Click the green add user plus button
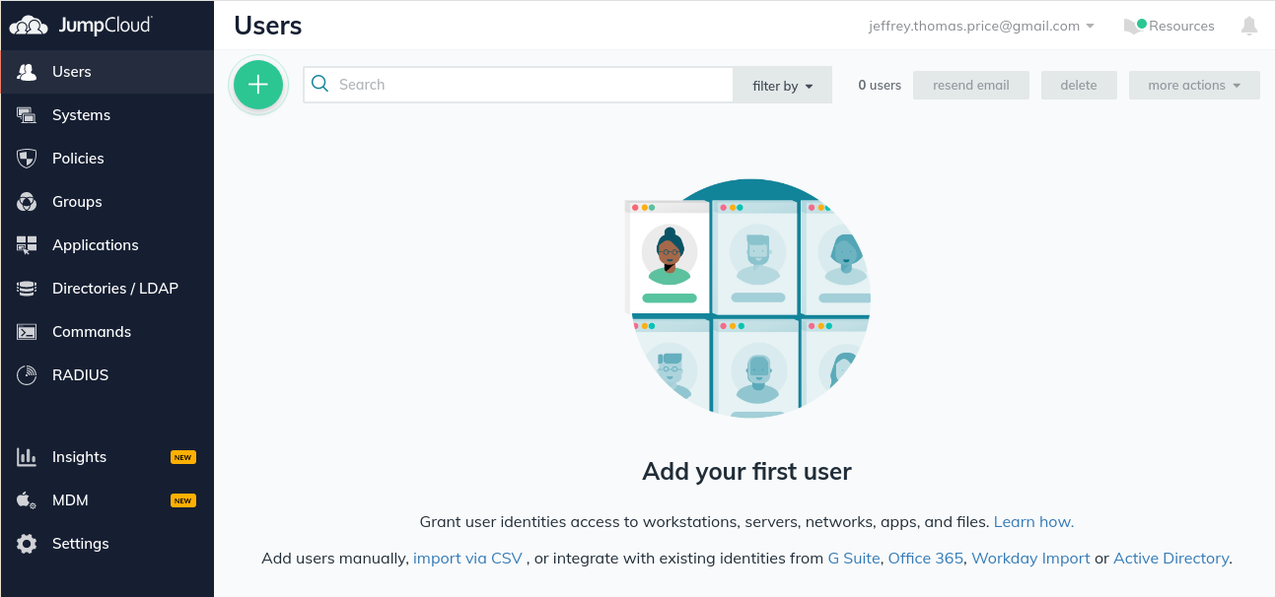 [x=258, y=85]
